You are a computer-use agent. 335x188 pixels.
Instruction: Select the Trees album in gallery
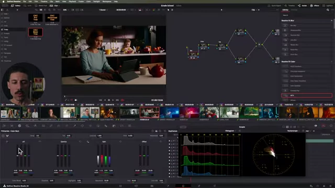[x=13, y=29]
